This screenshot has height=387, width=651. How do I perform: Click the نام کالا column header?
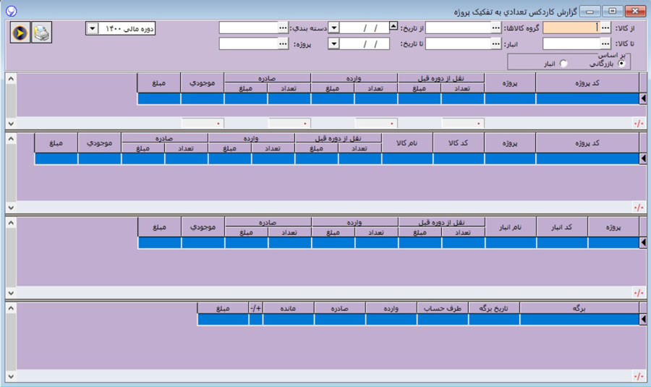click(407, 143)
